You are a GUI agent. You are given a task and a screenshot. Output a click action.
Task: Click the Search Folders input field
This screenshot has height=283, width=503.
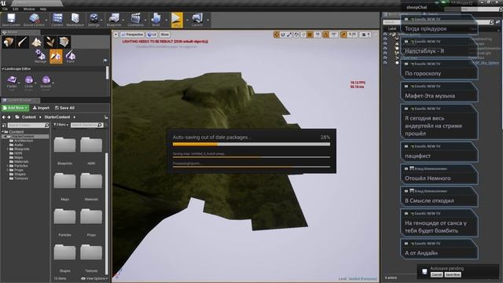[x=28, y=125]
